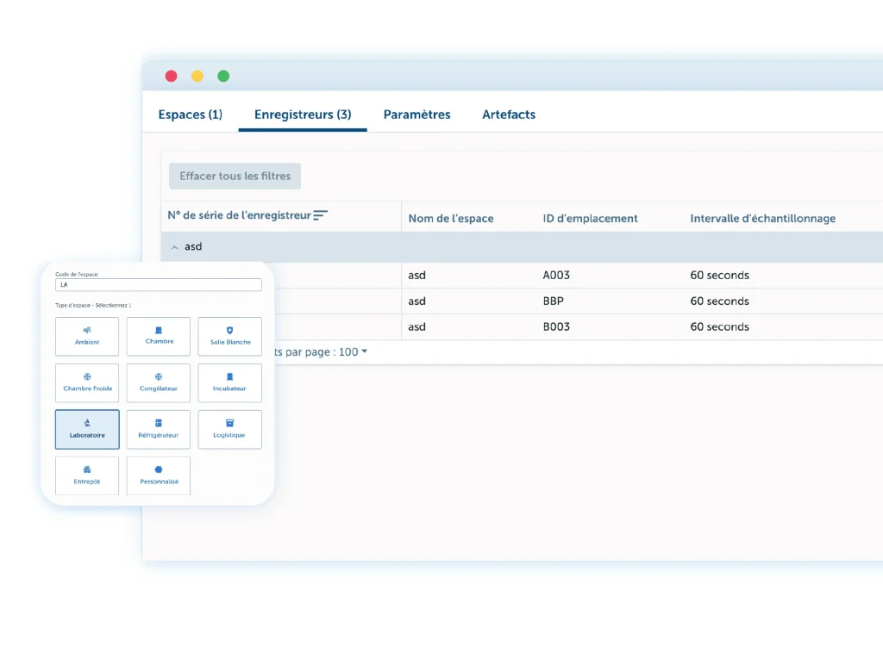Viewport: 883px width, 652px height.
Task: Click the asd space name in A003 row
Action: [x=416, y=275]
